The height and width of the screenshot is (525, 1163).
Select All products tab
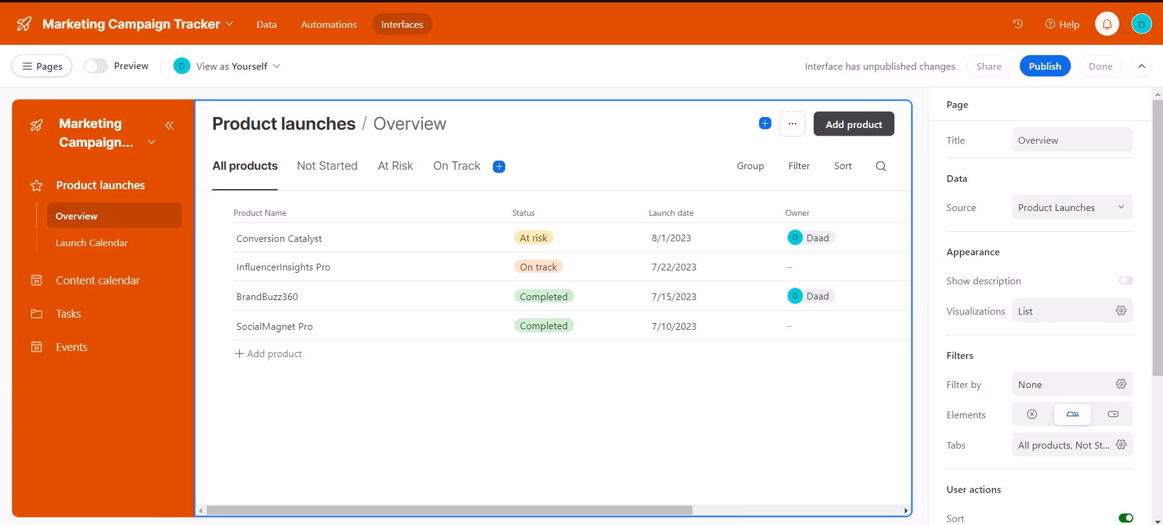[245, 166]
